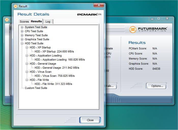
Task: Click the Result Details heading
Action: click(33, 14)
